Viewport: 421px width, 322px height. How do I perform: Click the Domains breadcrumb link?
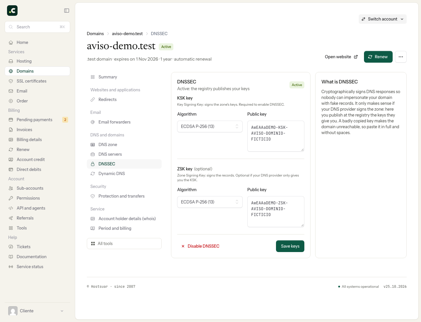[95, 34]
